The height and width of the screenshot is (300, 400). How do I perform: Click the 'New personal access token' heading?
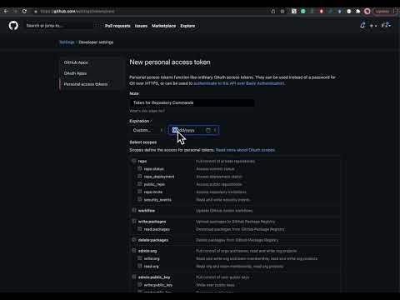coord(170,62)
